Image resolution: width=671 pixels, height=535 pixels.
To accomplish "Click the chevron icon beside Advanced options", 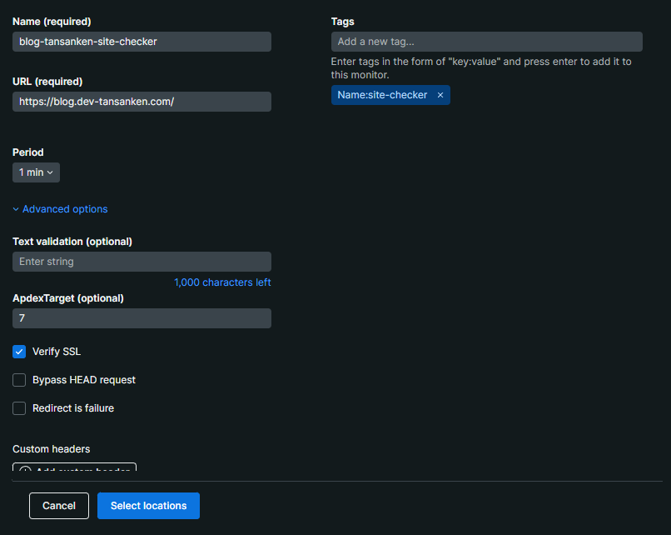I will (x=16, y=209).
